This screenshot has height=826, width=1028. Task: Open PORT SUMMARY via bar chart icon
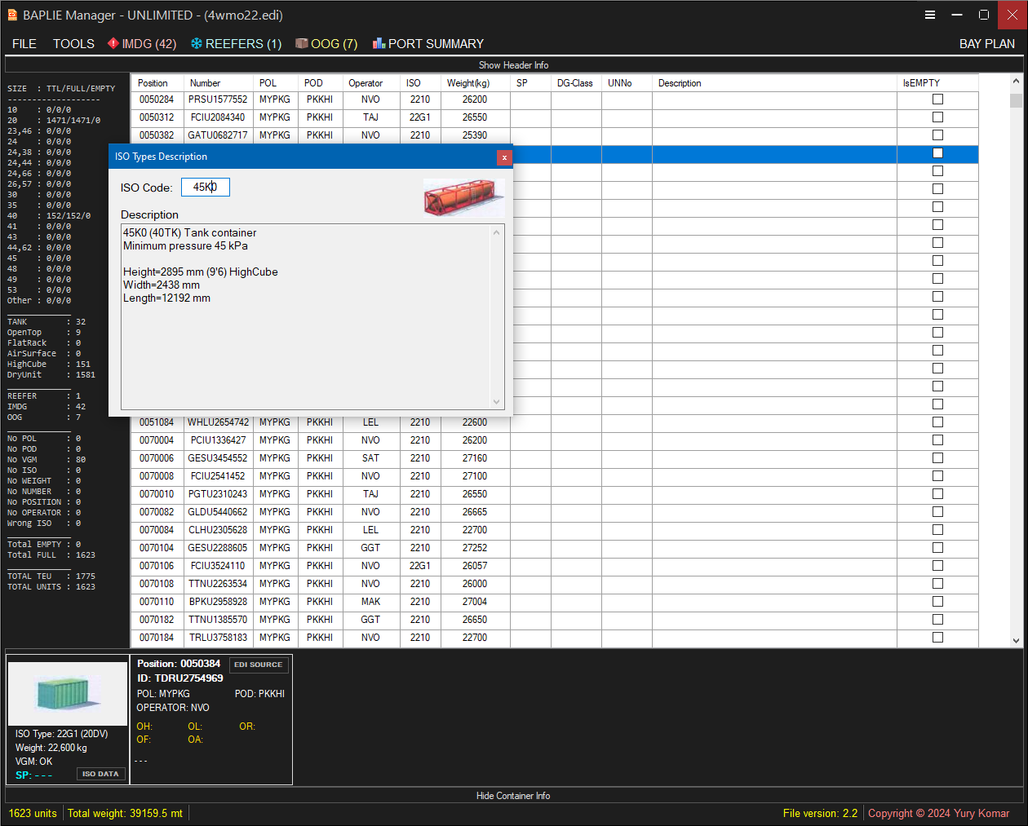[379, 44]
